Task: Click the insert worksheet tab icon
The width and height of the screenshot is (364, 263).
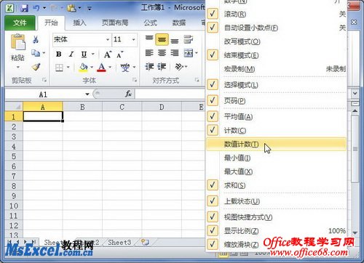Action: coord(145,242)
